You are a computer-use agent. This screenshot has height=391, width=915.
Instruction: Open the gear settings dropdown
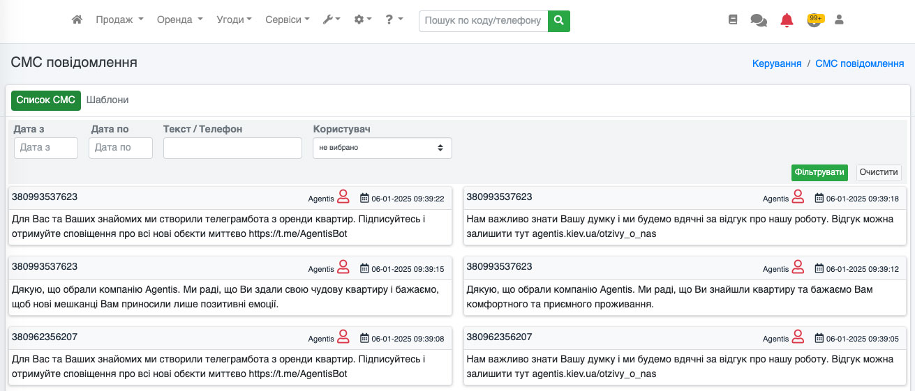click(363, 20)
